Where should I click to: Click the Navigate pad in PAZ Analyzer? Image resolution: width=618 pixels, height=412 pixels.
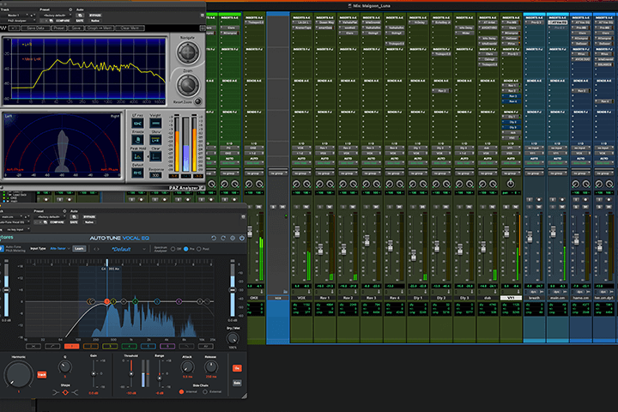pyautogui.click(x=188, y=52)
